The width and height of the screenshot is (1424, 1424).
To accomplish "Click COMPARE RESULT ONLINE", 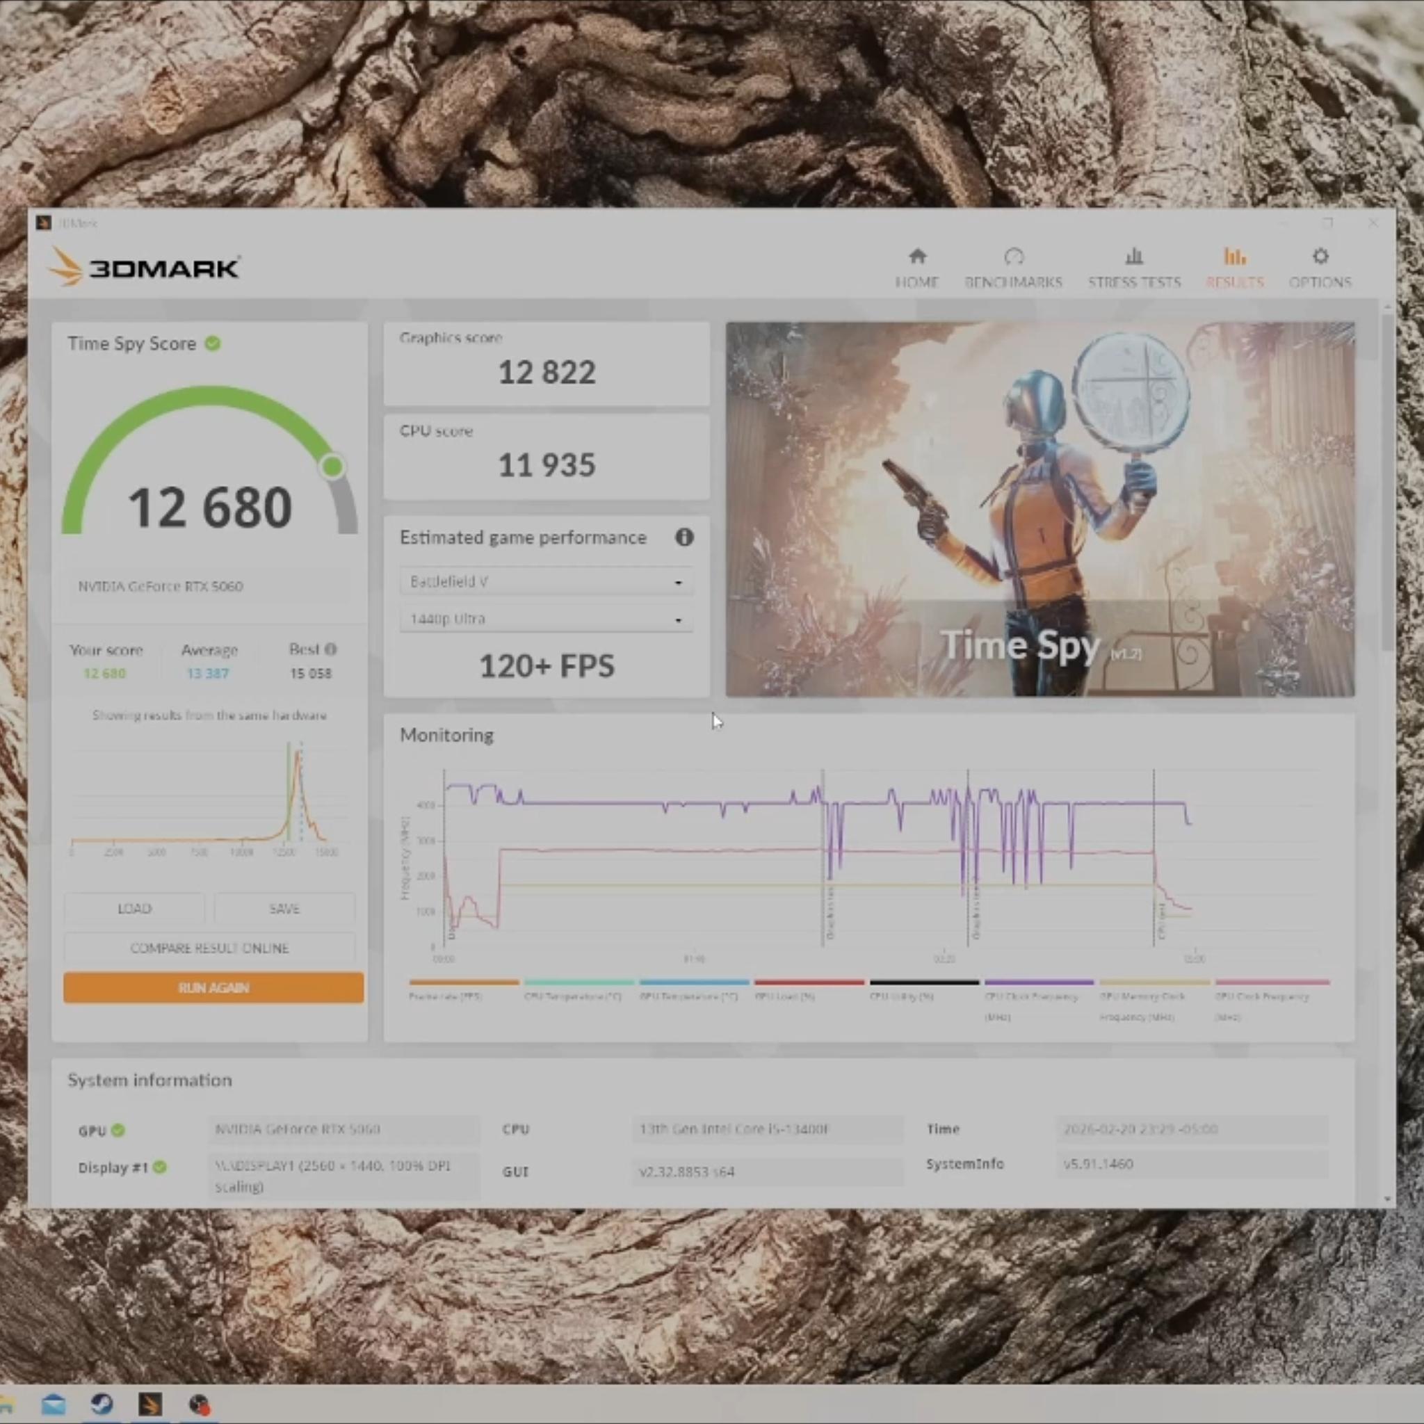I will click(x=209, y=948).
